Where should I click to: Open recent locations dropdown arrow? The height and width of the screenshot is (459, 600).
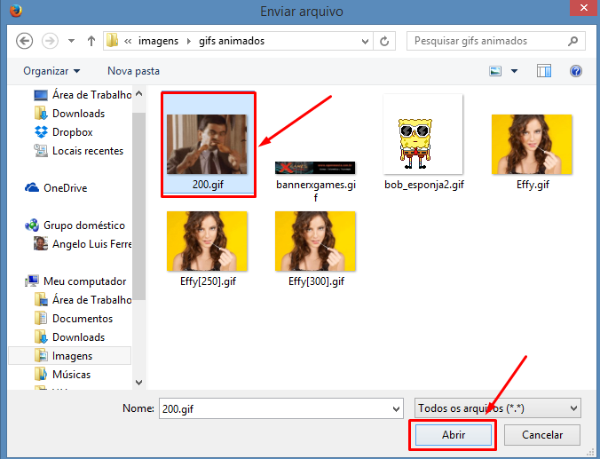point(71,41)
